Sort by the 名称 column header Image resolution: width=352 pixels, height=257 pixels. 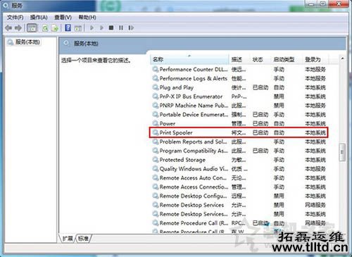pos(189,59)
